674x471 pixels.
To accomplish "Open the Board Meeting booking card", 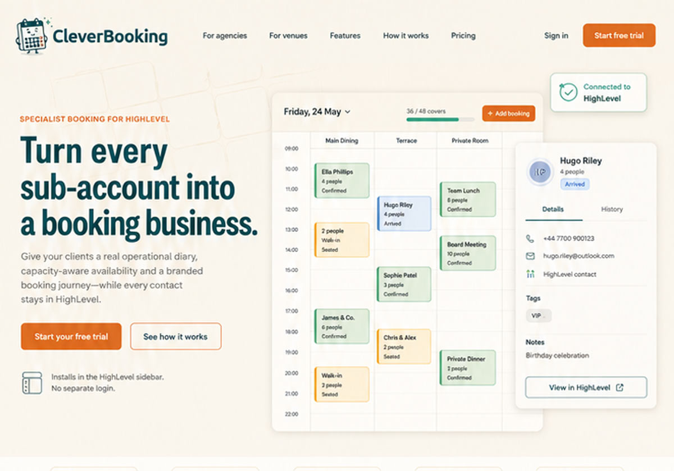I will pyautogui.click(x=467, y=253).
